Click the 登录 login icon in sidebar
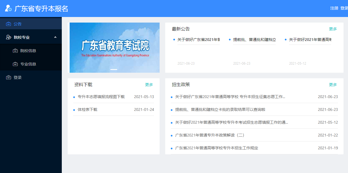The image size is (348, 173). pyautogui.click(x=9, y=77)
